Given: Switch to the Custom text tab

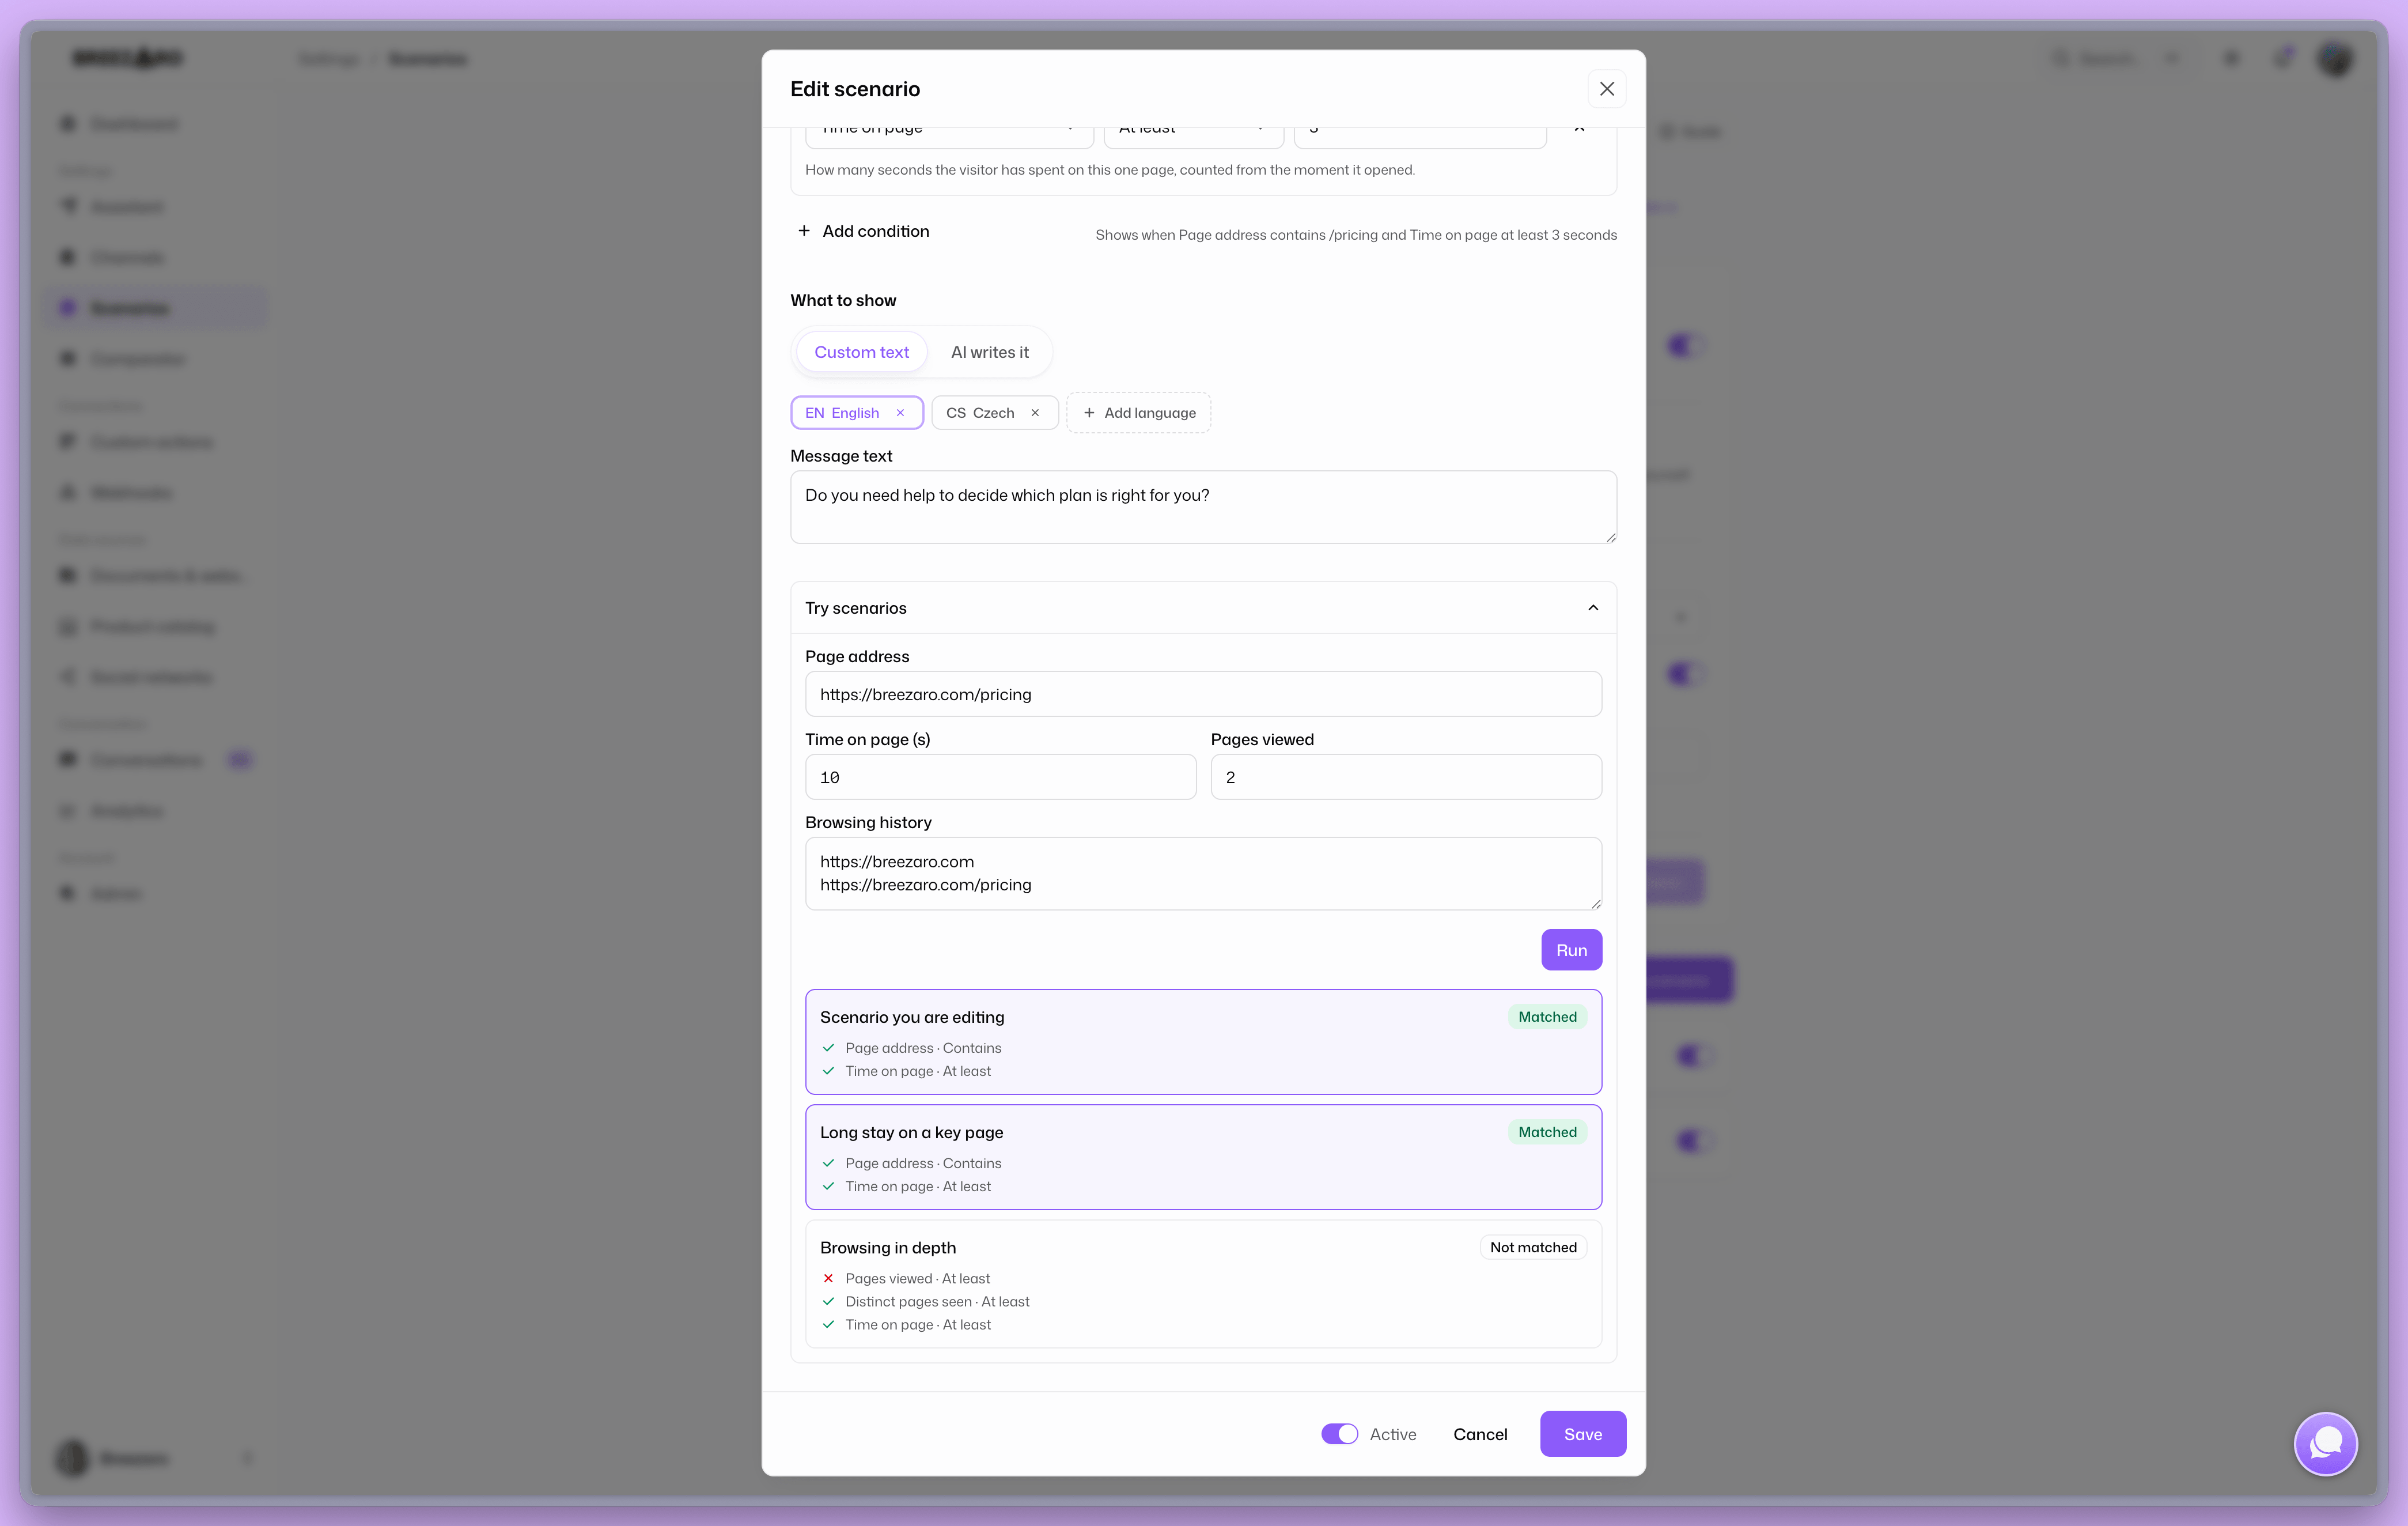Looking at the screenshot, I should pyautogui.click(x=861, y=352).
